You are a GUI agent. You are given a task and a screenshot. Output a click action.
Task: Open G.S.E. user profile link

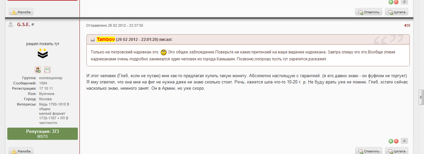tap(24, 25)
